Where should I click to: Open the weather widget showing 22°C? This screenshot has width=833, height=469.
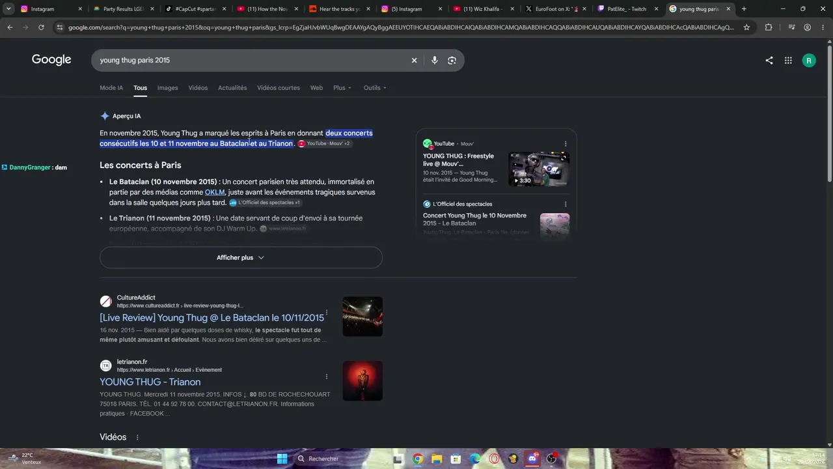[x=26, y=459]
